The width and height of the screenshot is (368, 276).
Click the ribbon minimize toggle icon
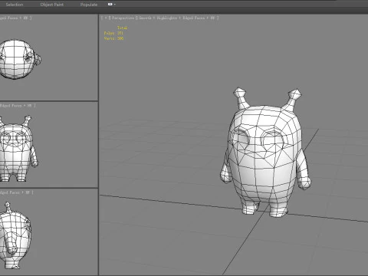pyautogui.click(x=110, y=5)
